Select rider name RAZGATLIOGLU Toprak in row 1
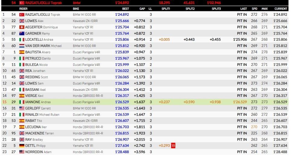Screen dimensions: 295x156 click(x=43, y=15)
